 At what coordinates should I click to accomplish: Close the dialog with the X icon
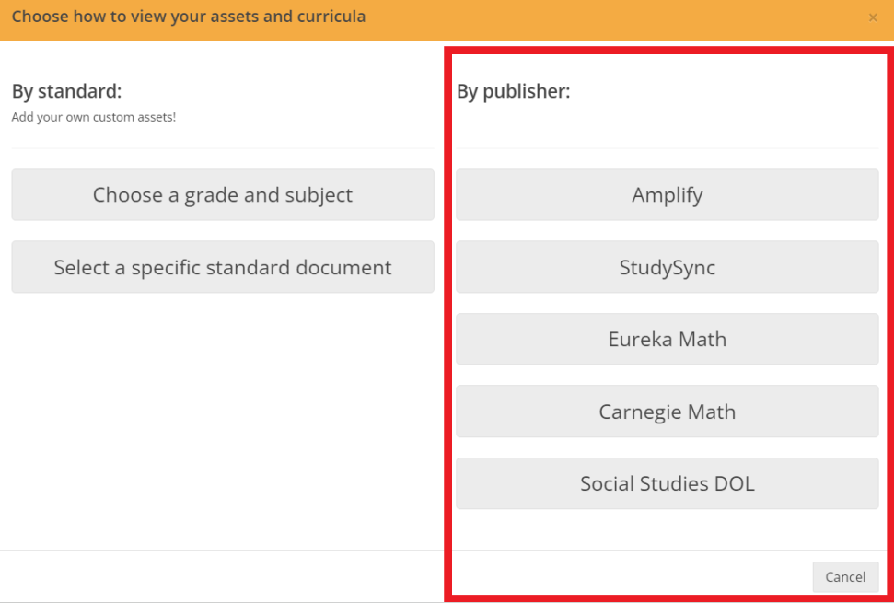pyautogui.click(x=873, y=17)
